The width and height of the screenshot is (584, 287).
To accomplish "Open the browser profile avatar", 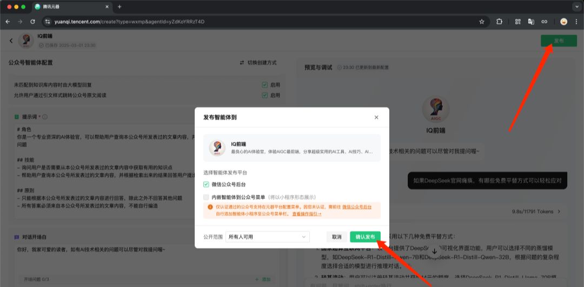I will click(564, 22).
